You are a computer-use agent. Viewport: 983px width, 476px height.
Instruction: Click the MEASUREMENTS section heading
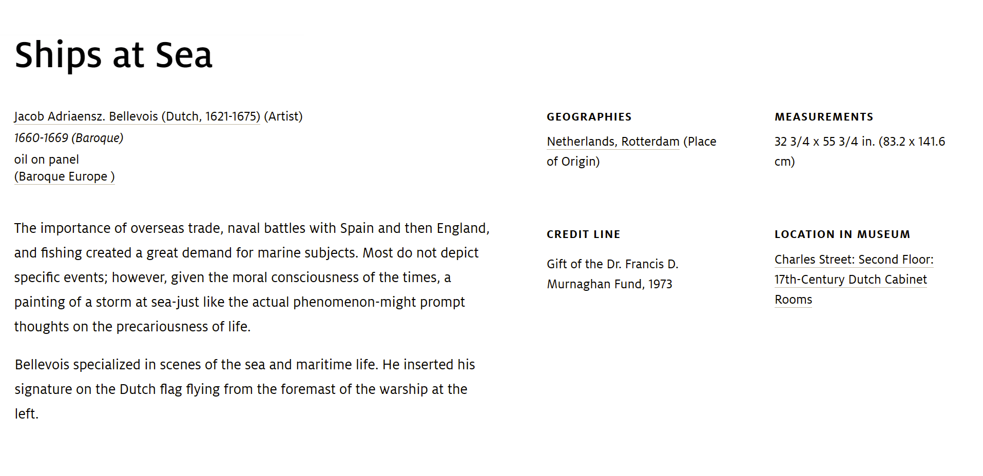tap(824, 117)
